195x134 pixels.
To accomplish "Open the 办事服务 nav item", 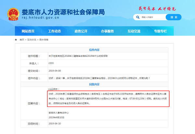I will [x=108, y=31].
